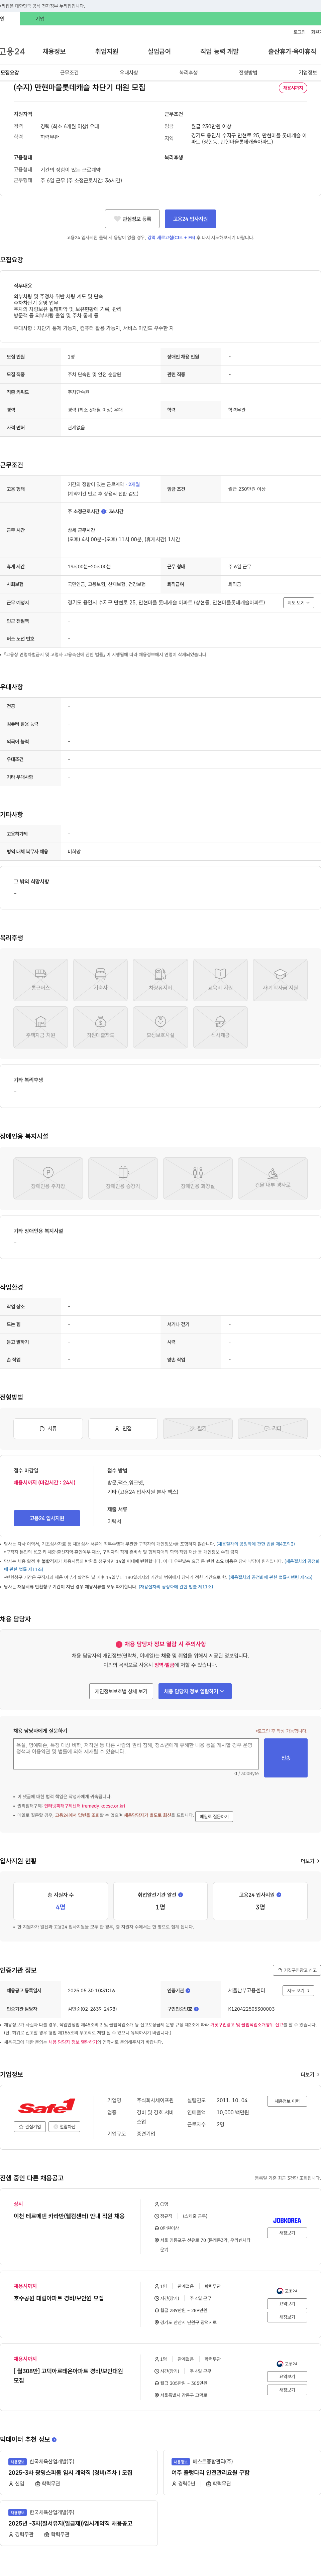
Task: Click the 거짓구인광고 신고 button
Action: click(x=297, y=1970)
